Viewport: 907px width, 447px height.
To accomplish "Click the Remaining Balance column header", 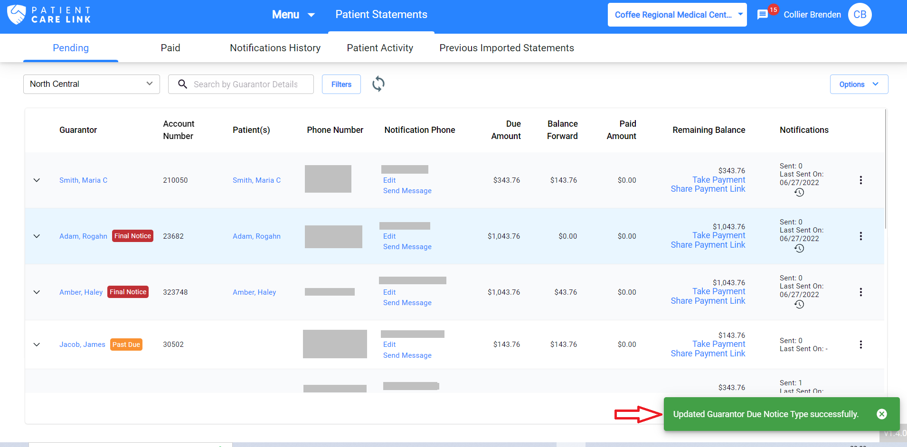I will (x=709, y=130).
